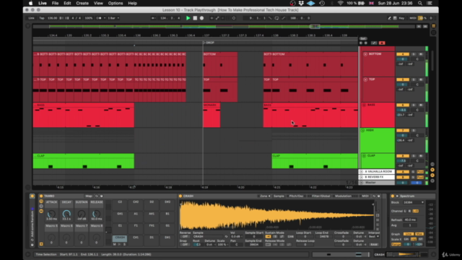This screenshot has height=260, width=462.
Task: Toggle BOTTOM track activator number 4
Action: [403, 54]
